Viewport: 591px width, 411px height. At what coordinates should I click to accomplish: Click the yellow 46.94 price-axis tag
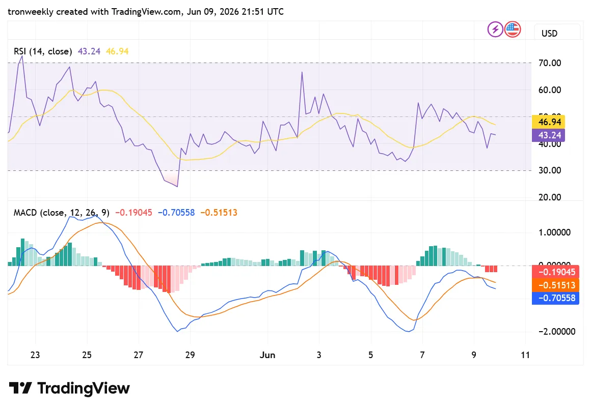(x=548, y=122)
